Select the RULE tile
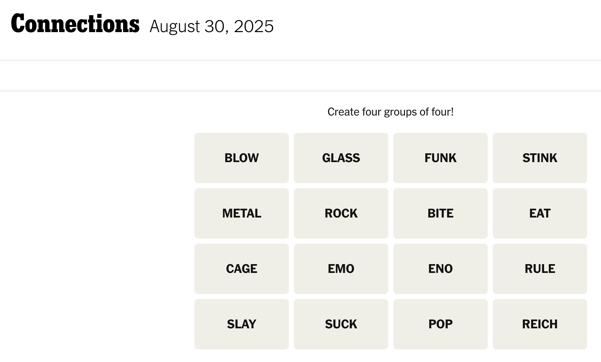Viewport: 601px width, 362px height. click(x=540, y=269)
